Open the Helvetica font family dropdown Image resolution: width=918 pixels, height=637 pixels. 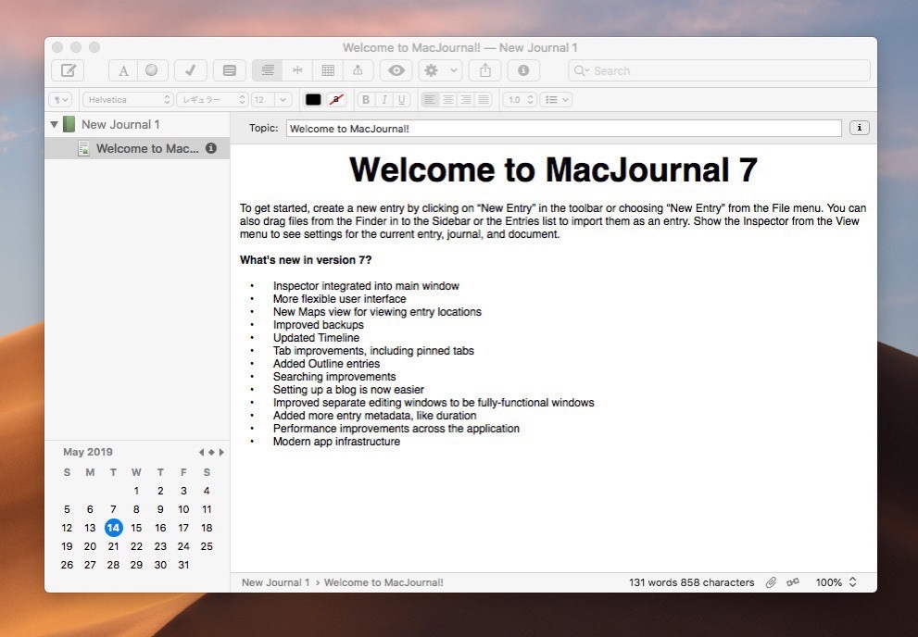(128, 99)
